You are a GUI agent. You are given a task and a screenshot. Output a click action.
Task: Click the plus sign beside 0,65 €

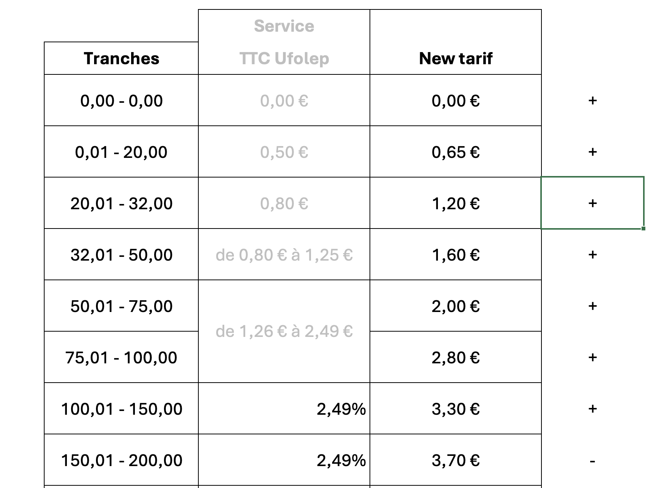(592, 152)
